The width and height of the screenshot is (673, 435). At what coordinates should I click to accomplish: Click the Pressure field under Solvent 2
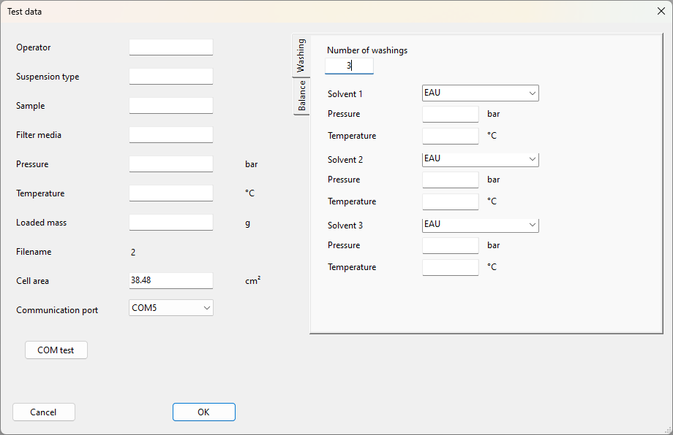[x=450, y=180]
